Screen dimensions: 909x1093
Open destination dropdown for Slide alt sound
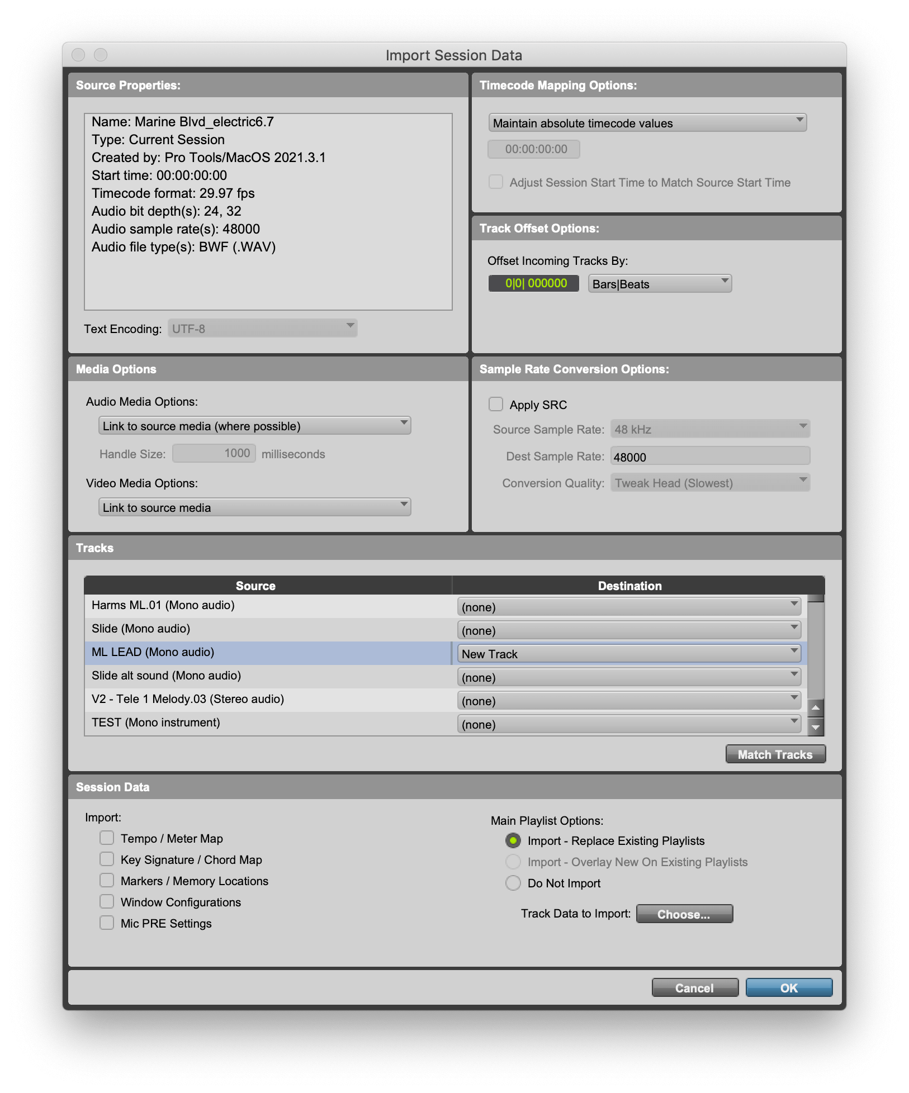point(629,677)
